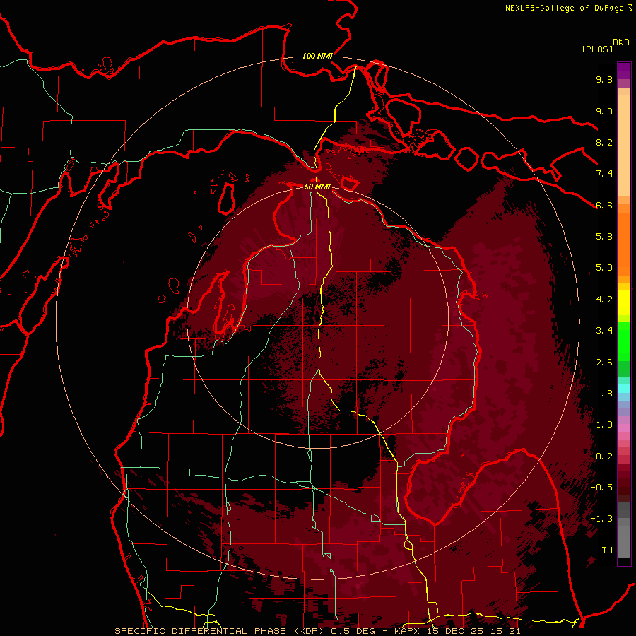Click the 9.0 value on color scale
Screen dimensions: 636x636
pyautogui.click(x=604, y=111)
